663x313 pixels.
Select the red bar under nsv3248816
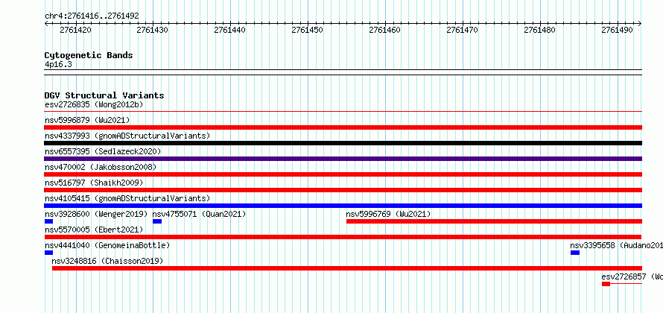pyautogui.click(x=347, y=268)
